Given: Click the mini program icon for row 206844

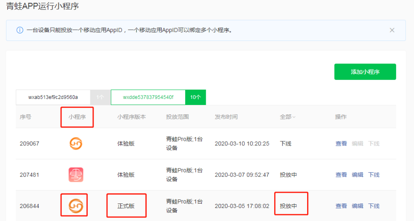Looking at the screenshot, I should point(76,206).
